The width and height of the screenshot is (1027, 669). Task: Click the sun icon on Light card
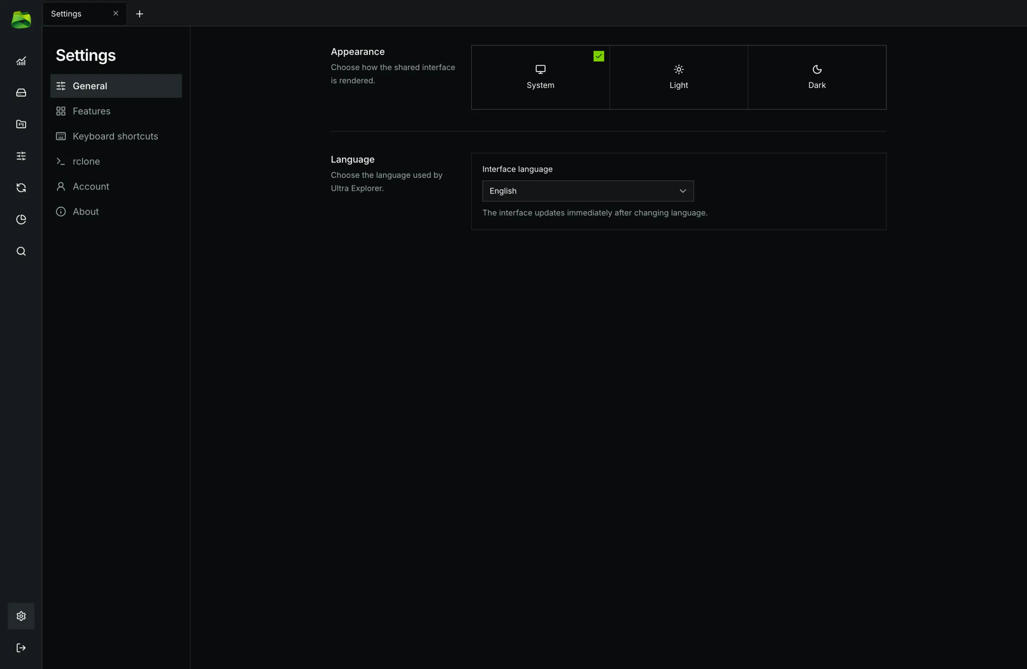679,69
